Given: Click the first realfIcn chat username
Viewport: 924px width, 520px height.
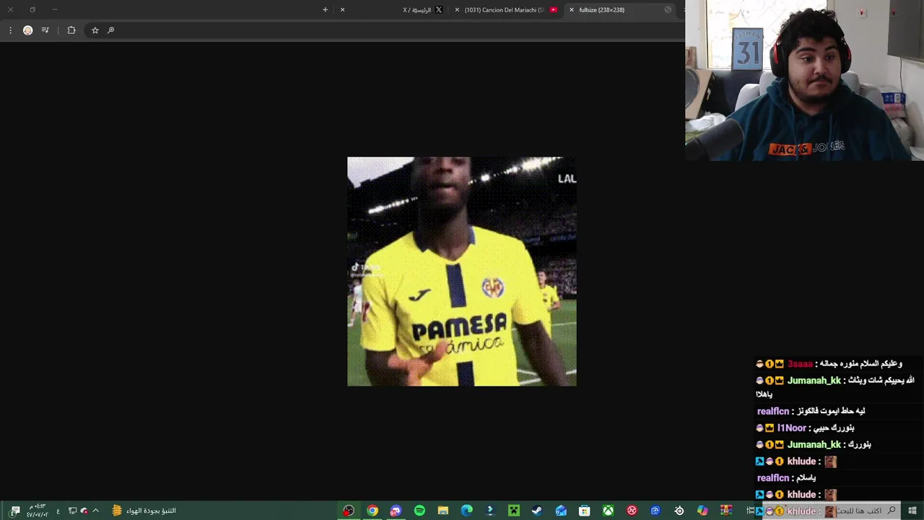Looking at the screenshot, I should click(x=773, y=412).
